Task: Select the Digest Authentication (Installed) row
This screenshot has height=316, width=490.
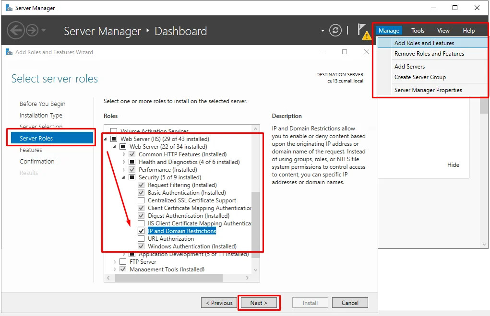Action: [189, 216]
